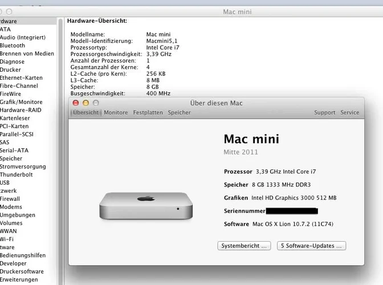Viewport: 383px width, 285px height.
Task: Select Thunderbolt in the sidebar
Action: coord(17,174)
